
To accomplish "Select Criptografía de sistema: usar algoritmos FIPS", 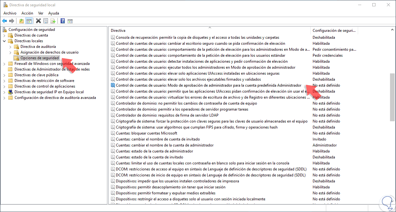I will (x=197, y=127).
